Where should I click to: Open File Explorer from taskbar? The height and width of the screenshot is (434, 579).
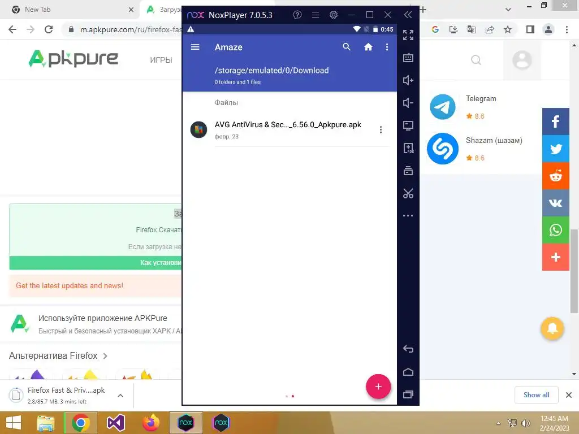click(x=45, y=423)
